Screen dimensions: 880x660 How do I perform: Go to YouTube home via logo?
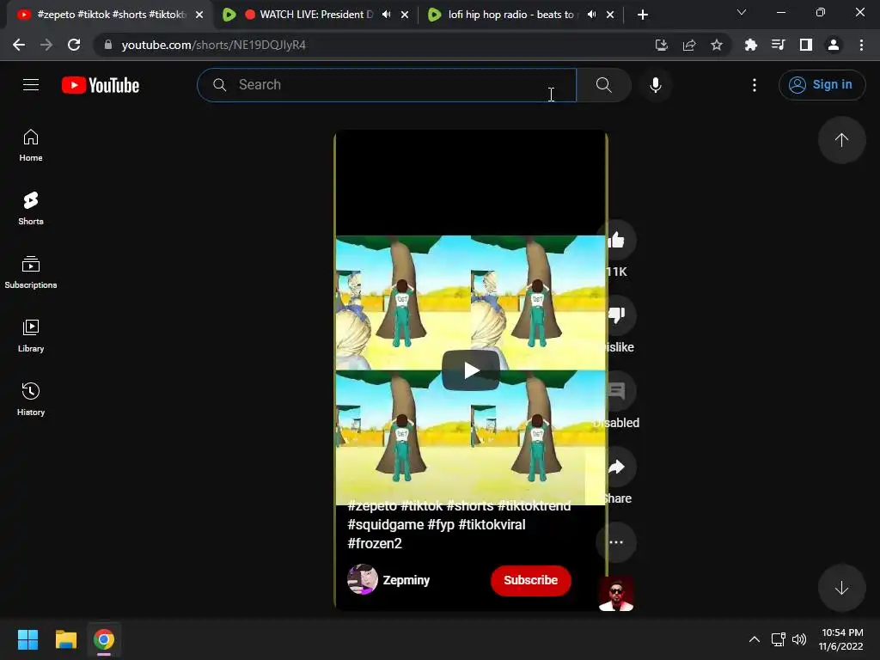tap(101, 85)
